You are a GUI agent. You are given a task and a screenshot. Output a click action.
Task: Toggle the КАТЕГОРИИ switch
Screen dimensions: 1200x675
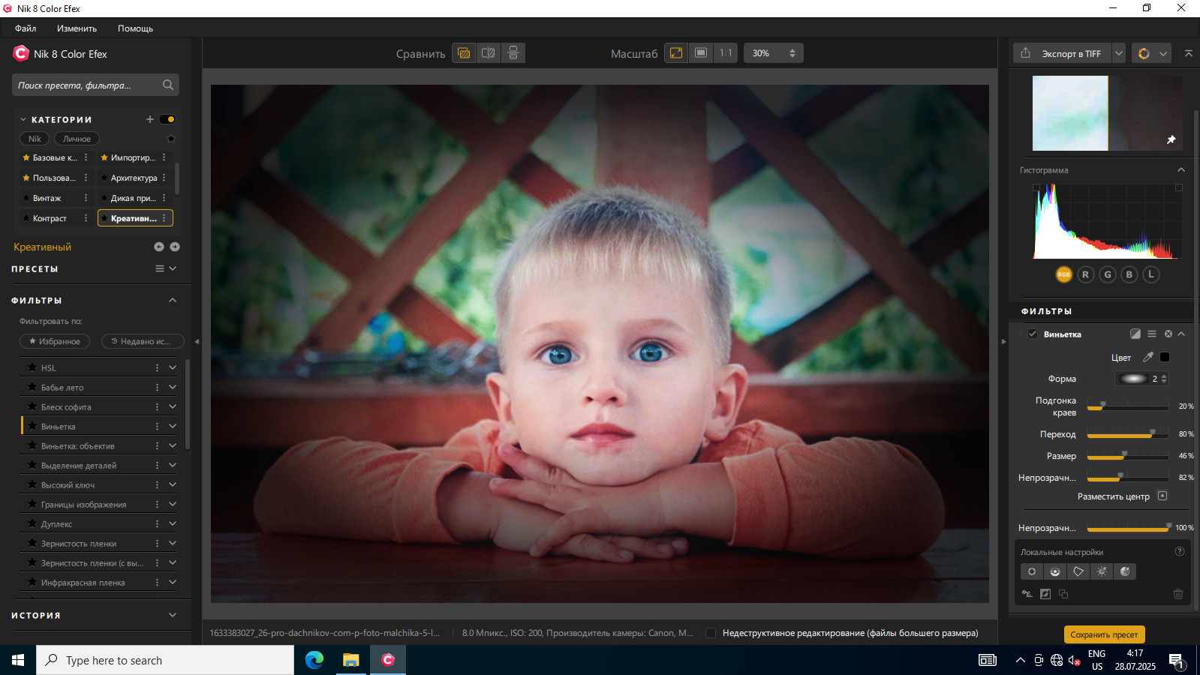[167, 119]
